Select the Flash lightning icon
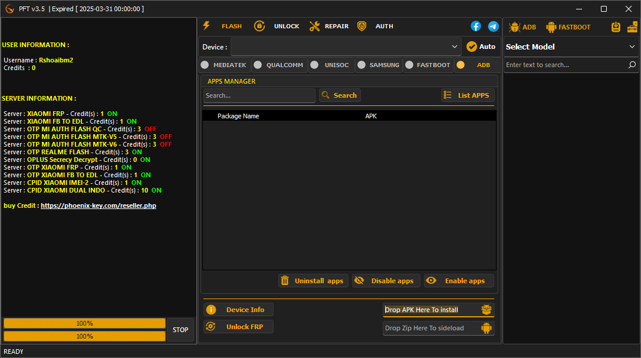Image resolution: width=641 pixels, height=358 pixels. tap(206, 26)
